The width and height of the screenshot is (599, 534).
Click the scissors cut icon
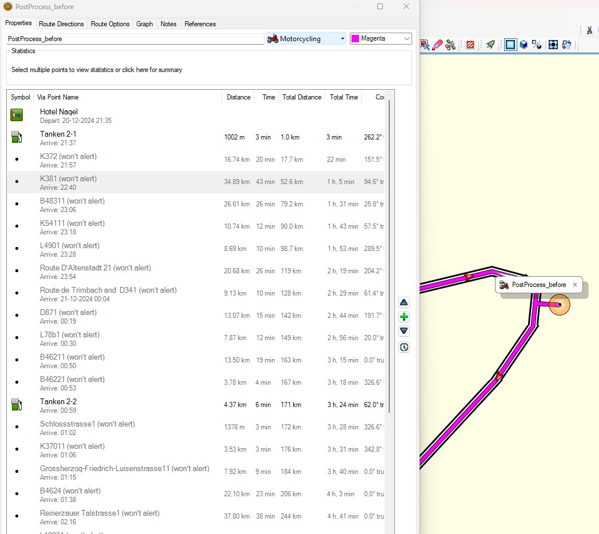click(589, 30)
